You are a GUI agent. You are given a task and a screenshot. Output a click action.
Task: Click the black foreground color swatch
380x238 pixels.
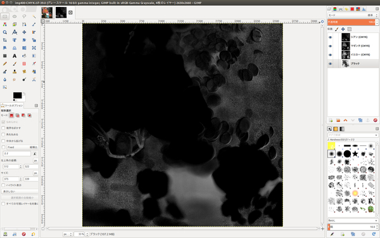coord(18,95)
